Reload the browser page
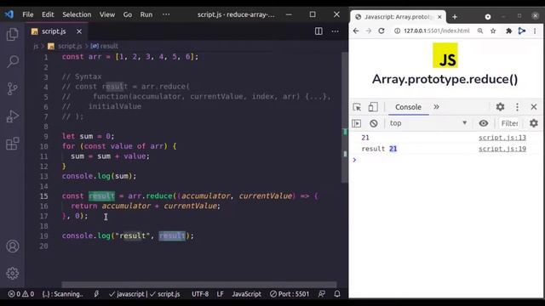The width and height of the screenshot is (545, 306). coord(381,31)
